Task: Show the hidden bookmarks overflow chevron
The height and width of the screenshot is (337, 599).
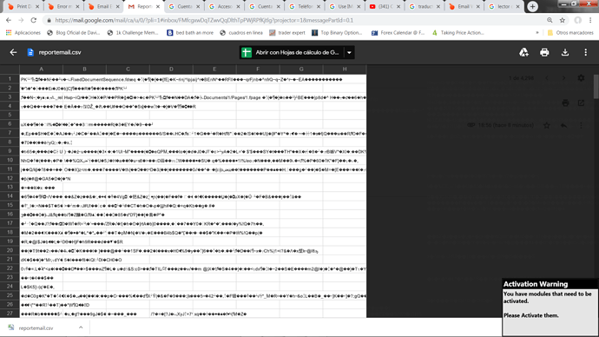Action: tap(537, 33)
